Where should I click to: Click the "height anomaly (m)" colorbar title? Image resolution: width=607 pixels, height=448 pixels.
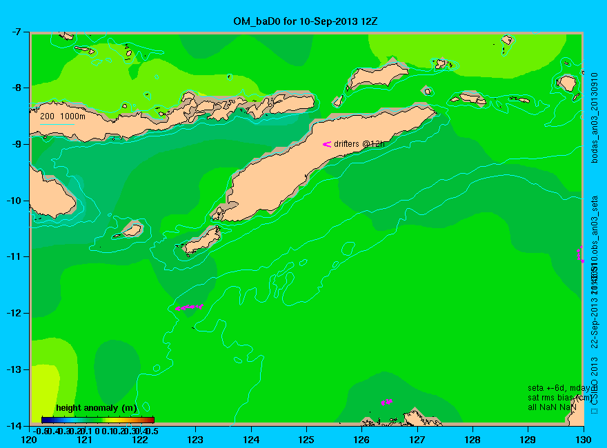(97, 408)
